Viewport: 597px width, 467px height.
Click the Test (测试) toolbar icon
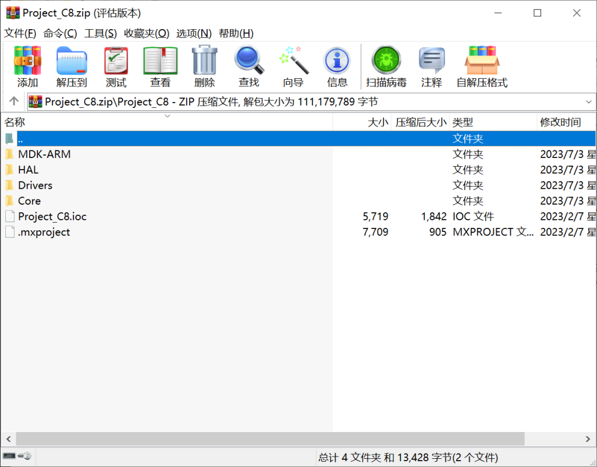click(x=116, y=60)
